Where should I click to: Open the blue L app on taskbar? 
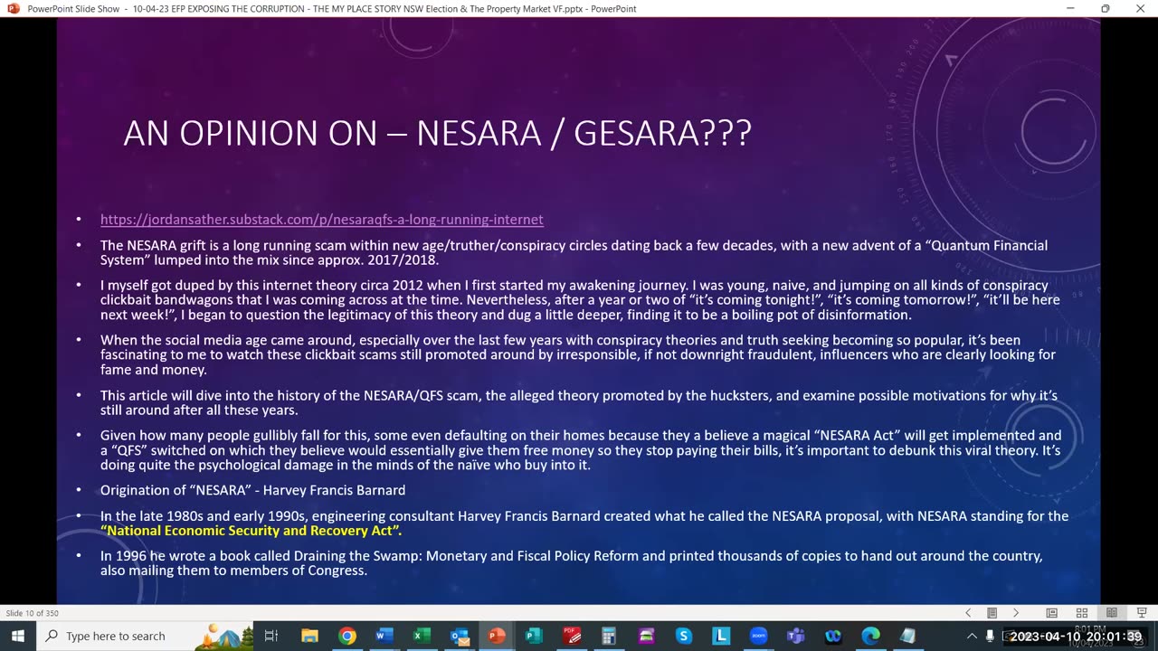[721, 636]
